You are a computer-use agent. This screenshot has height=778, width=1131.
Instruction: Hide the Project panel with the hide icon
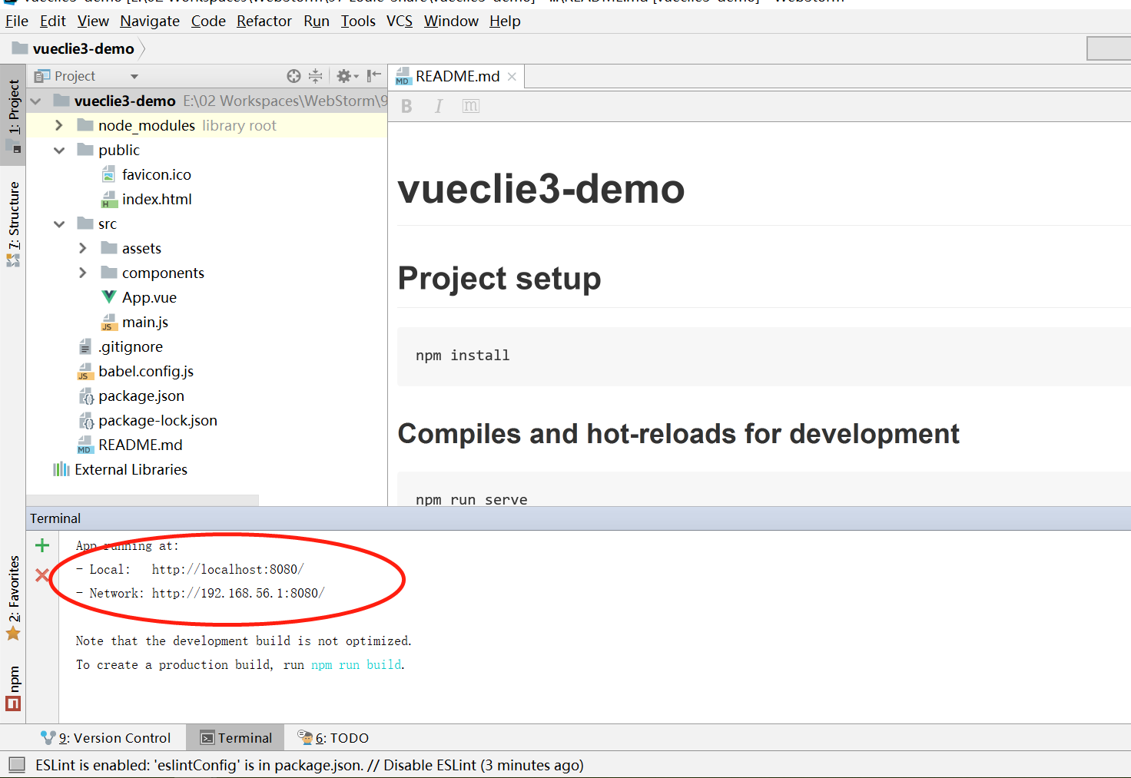[373, 76]
